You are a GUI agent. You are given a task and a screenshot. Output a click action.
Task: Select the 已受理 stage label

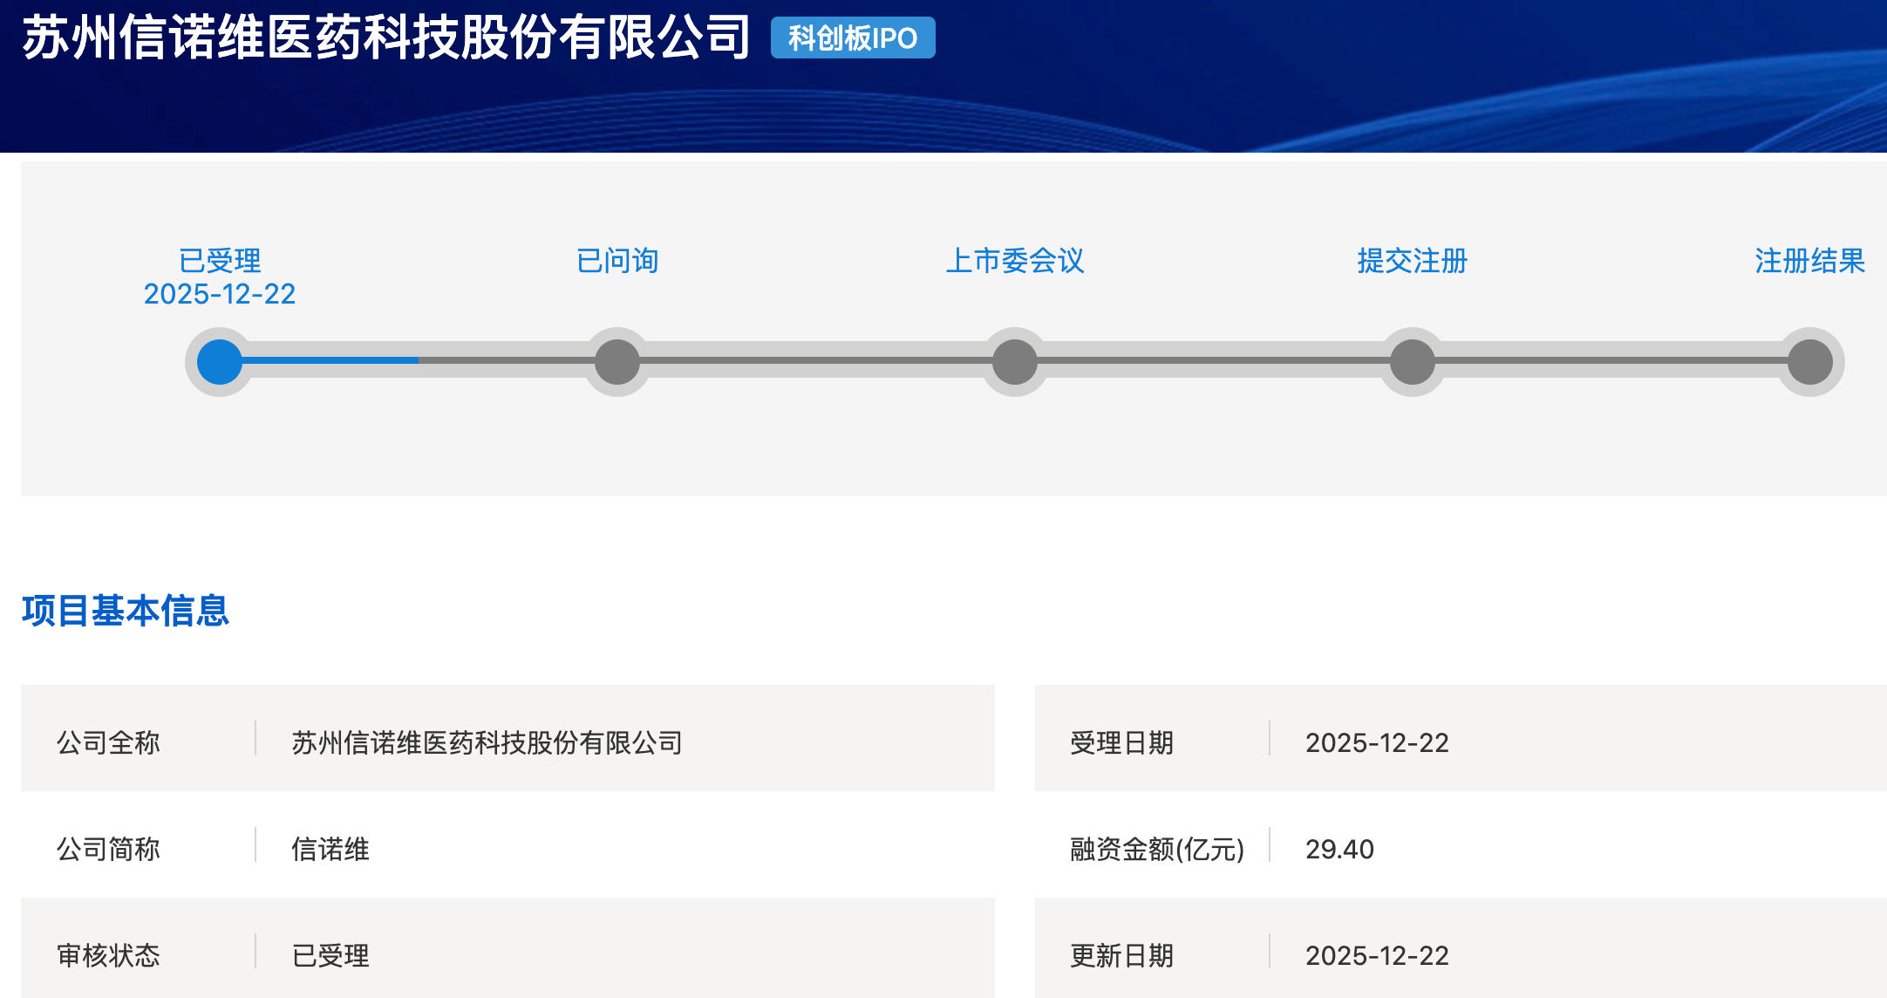coord(220,260)
